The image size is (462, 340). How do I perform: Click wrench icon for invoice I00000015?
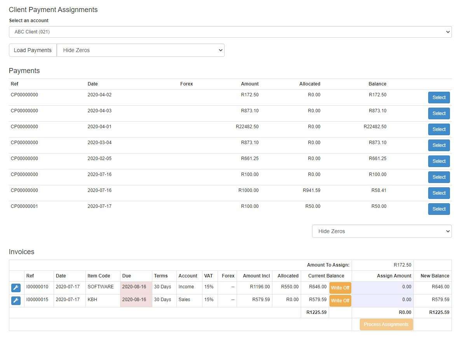pyautogui.click(x=16, y=301)
